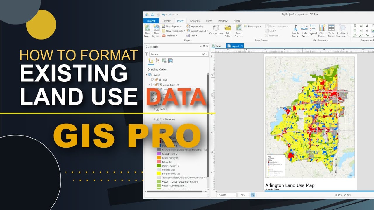Open New Report in the ribbon

click(172, 27)
